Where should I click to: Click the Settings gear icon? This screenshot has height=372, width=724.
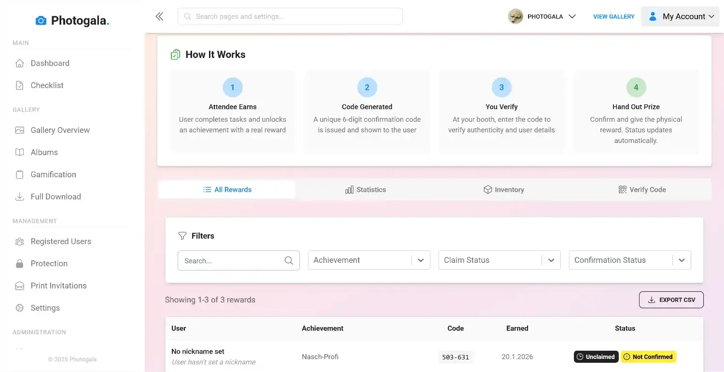point(19,308)
